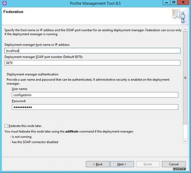Click the 'has the SOAP connector disabled' text
Viewport: 191px width, 173px height.
(x=34, y=142)
